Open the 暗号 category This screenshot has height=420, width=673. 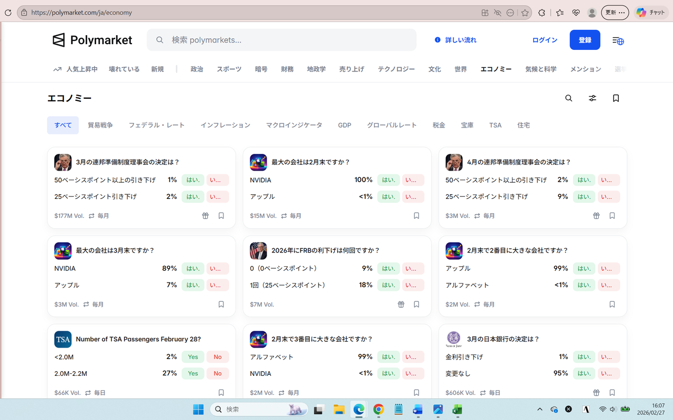pos(261,69)
